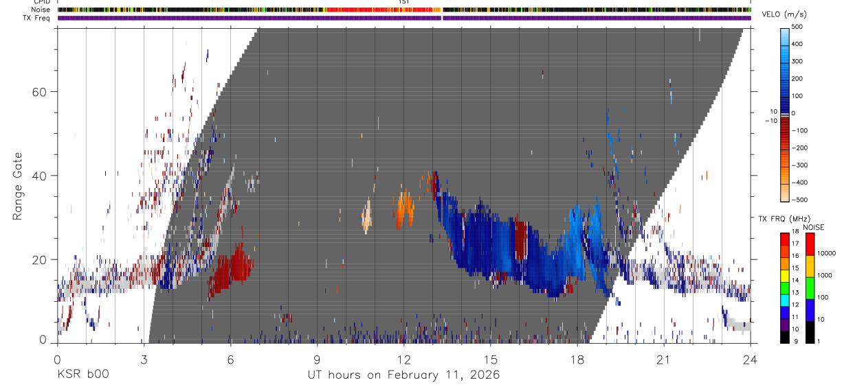
Task: Pick the red top segment of the NOISE legend
Action: click(810, 244)
